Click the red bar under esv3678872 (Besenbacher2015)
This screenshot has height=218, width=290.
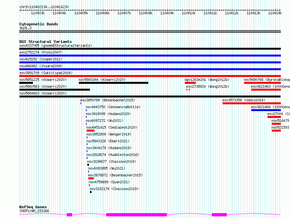[91, 178]
